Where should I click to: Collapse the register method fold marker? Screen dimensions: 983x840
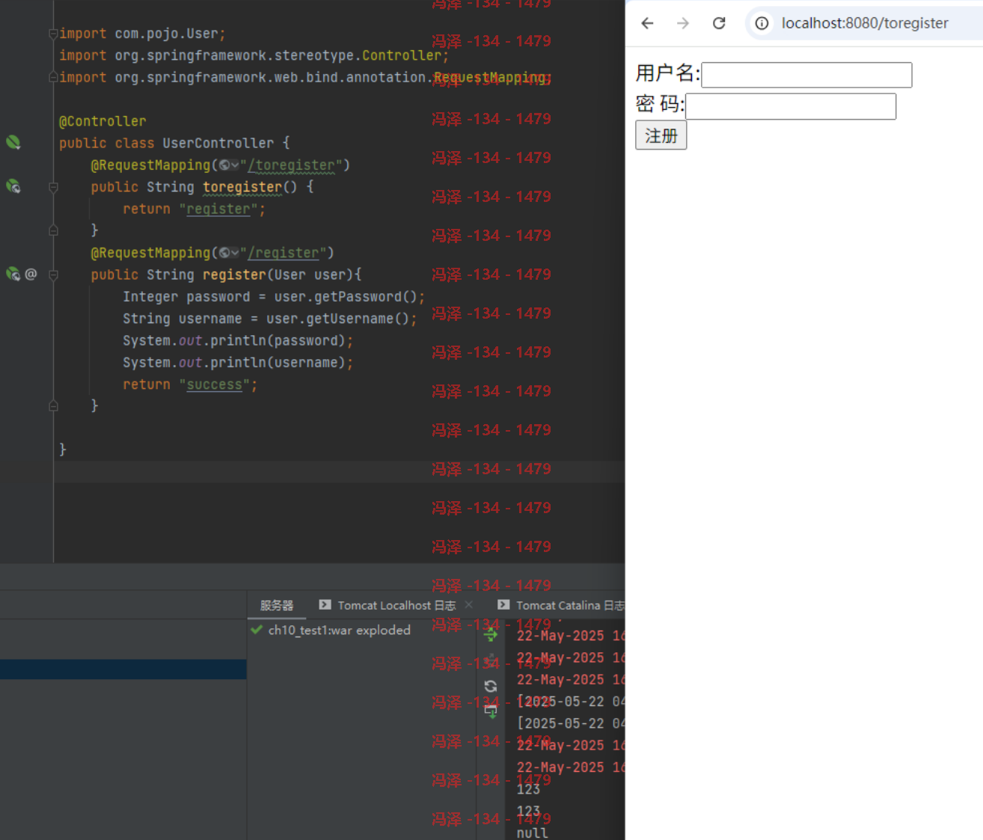[53, 275]
